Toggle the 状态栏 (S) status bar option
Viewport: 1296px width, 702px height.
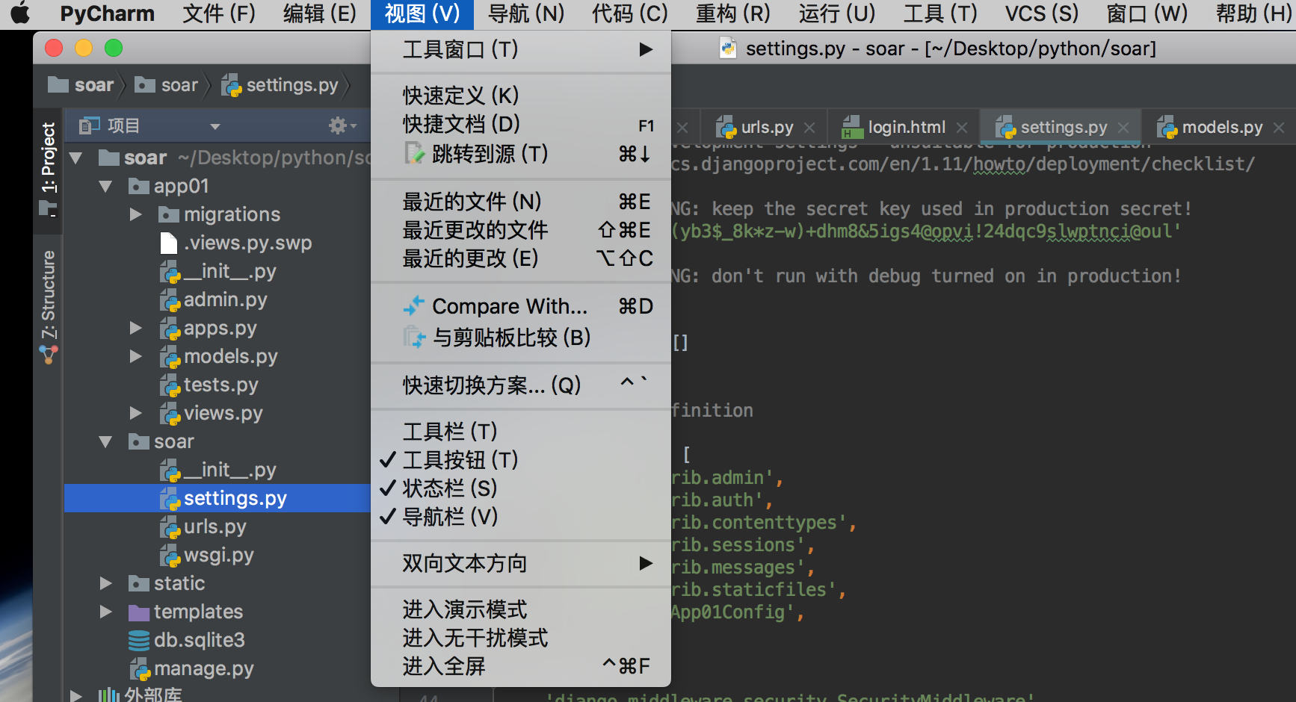[521, 488]
